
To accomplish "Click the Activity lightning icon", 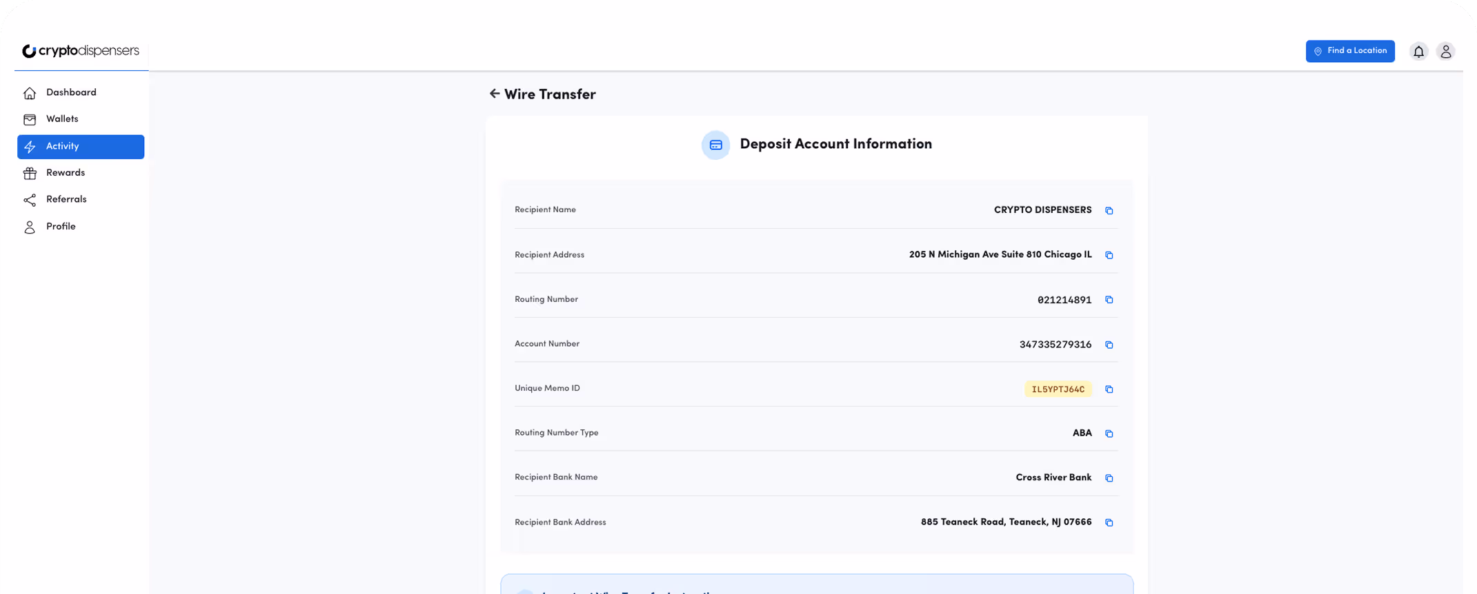I will point(30,147).
